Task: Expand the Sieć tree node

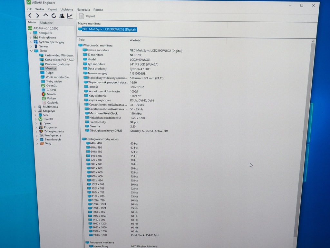Action: tap(35, 115)
